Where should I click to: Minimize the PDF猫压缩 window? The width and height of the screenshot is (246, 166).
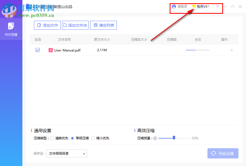point(225,6)
